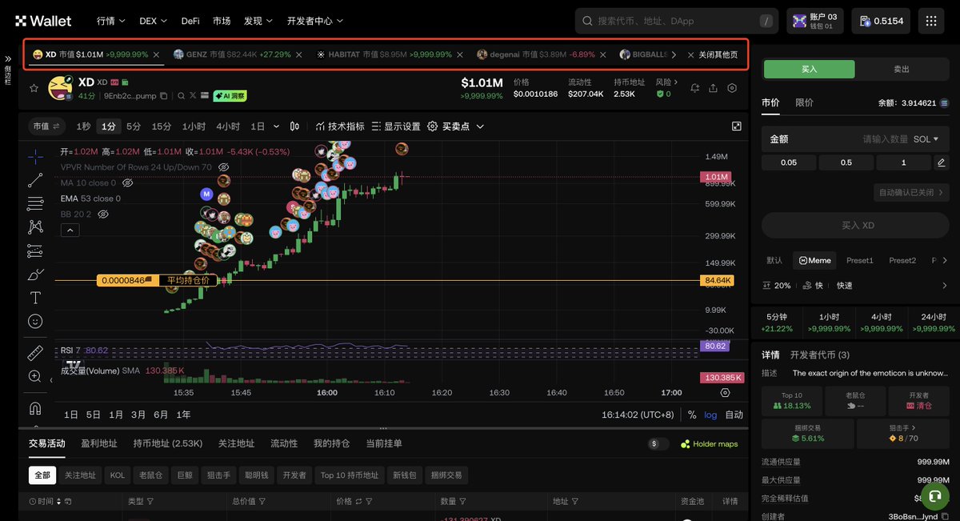Show the BB 20 2 indicator
Image resolution: width=960 pixels, height=521 pixels.
point(102,214)
